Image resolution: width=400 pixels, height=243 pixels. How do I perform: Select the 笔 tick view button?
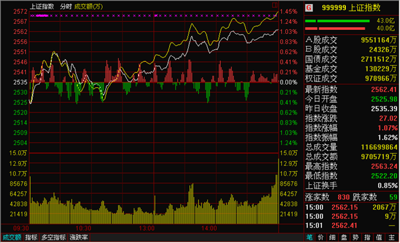tap(309, 238)
